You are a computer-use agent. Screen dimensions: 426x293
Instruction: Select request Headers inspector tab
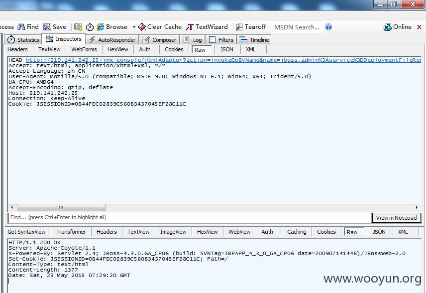17,49
